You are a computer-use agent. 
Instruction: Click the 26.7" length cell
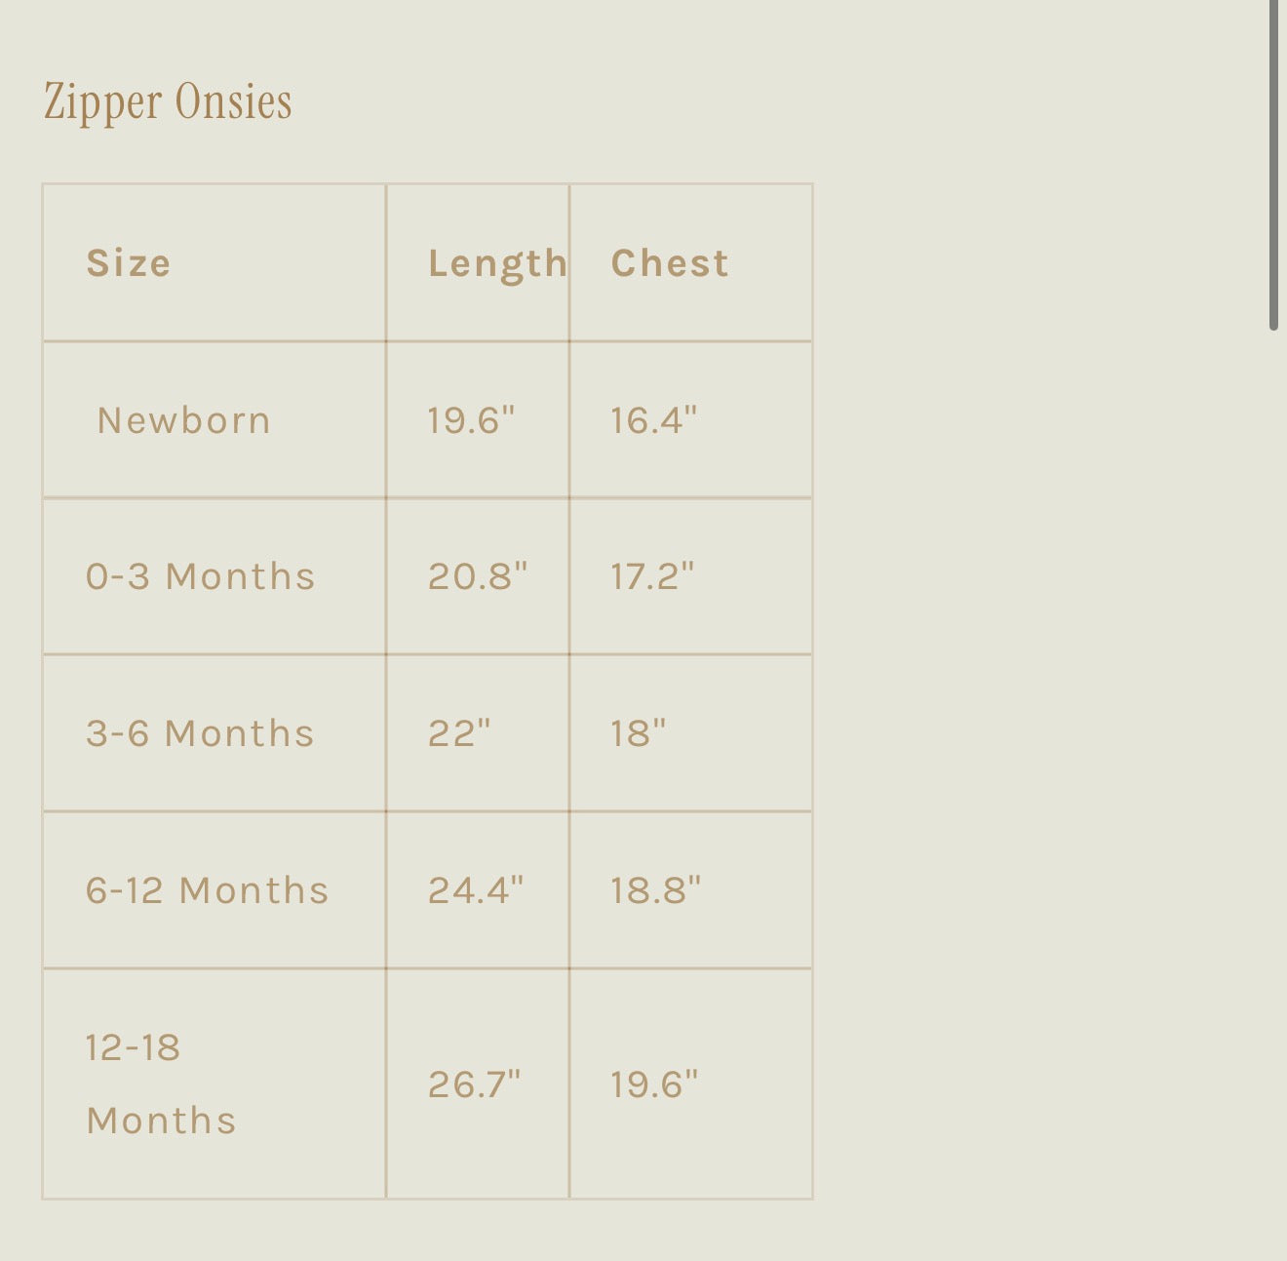tap(474, 1084)
